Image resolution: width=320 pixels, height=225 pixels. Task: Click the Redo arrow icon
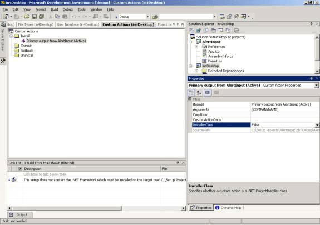(85, 17)
